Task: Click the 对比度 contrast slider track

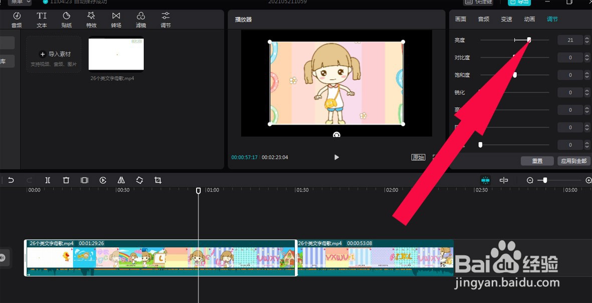Action: tap(515, 57)
